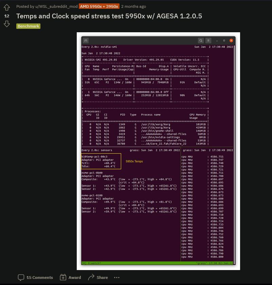The height and width of the screenshot is (285, 272).
Task: Select the tmux '0:watch' window tab
Action: click(91, 263)
